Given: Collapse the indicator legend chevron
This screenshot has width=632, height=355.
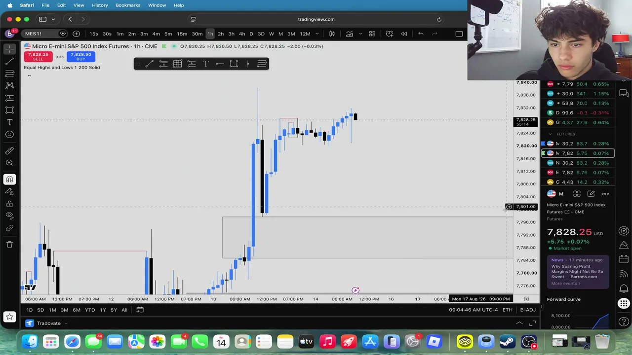Looking at the screenshot, I should click(x=29, y=76).
